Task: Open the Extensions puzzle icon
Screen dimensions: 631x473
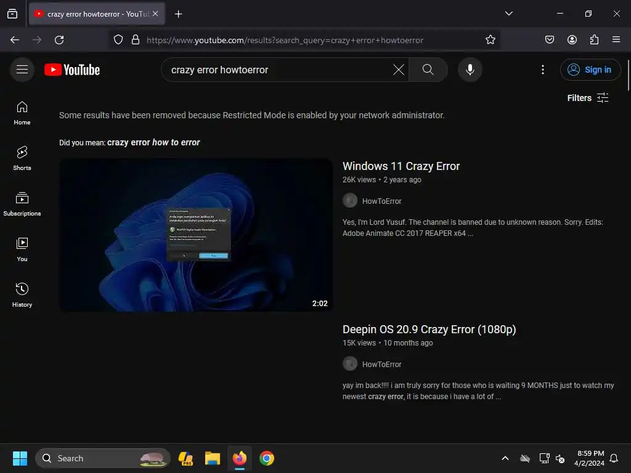Action: [x=594, y=40]
